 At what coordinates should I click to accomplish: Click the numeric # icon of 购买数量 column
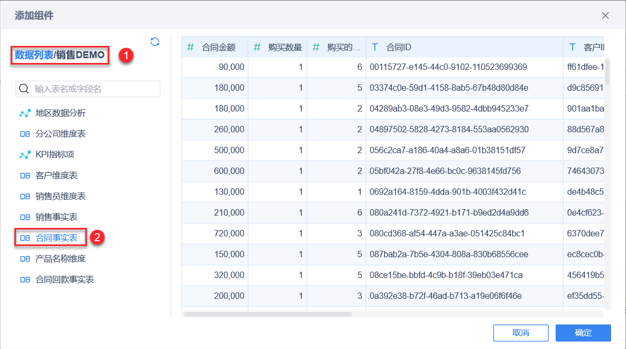pyautogui.click(x=257, y=47)
